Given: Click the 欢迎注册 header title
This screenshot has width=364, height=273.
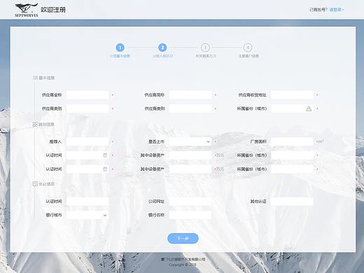Looking at the screenshot, I should (x=53, y=10).
